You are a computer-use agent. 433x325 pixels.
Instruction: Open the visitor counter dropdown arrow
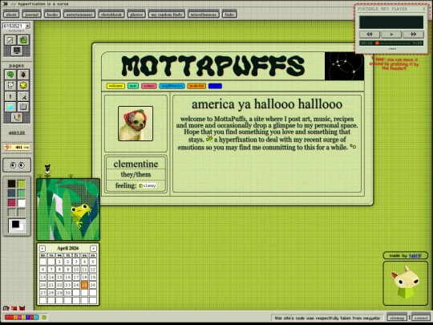27,26
